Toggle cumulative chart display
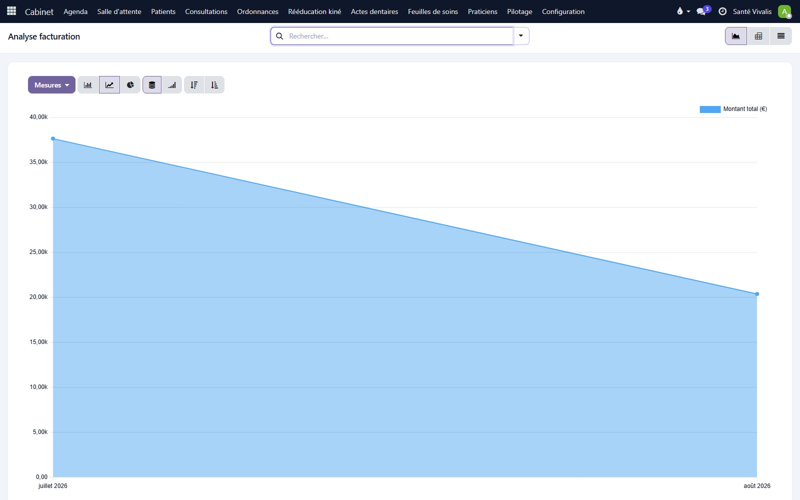This screenshot has width=800, height=500. point(172,85)
